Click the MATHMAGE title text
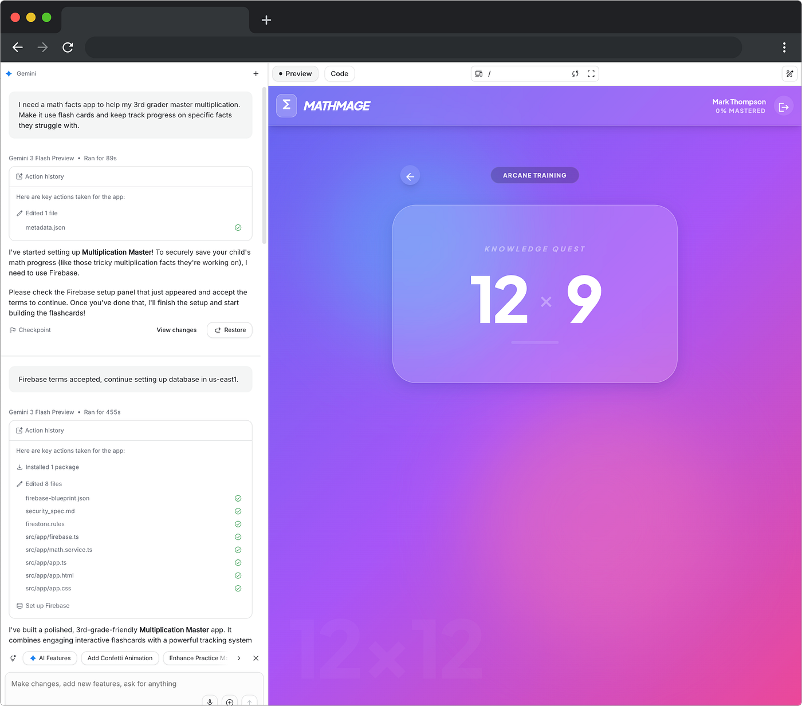This screenshot has width=802, height=706. tap(337, 106)
